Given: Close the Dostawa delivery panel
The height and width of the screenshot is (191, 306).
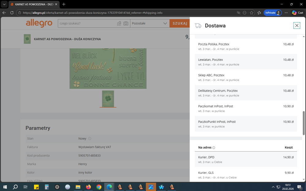Looking at the screenshot, I should [297, 25].
